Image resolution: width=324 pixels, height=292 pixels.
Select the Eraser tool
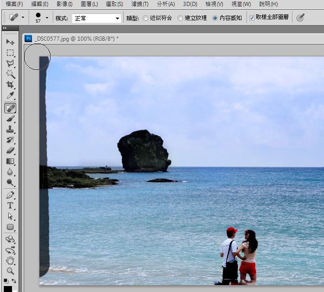[10, 150]
